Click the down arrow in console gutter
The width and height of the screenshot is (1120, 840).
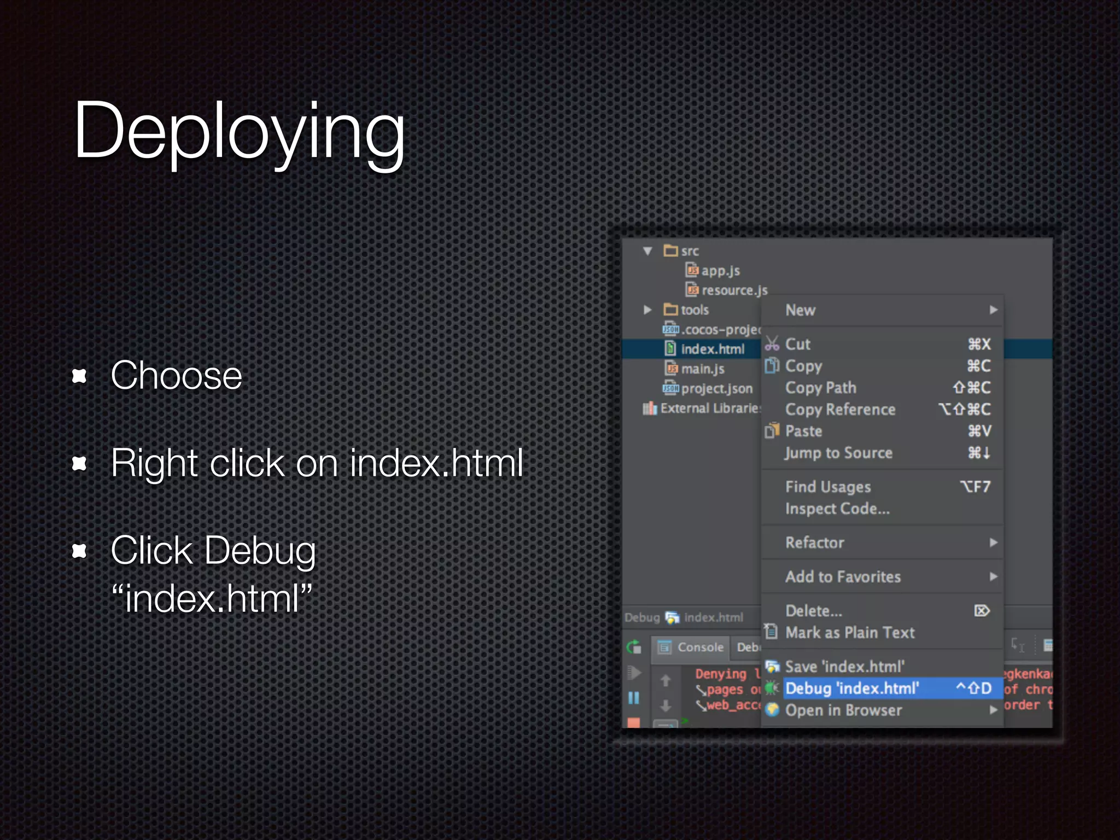666,705
